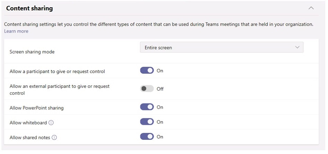The height and width of the screenshot is (154, 328).
Task: Switch off Allow shared notes
Action: [x=147, y=137]
